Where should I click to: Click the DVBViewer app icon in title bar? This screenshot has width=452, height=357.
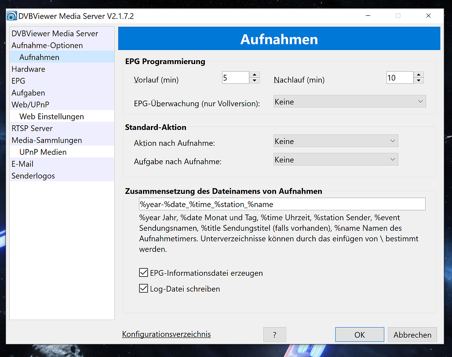click(11, 16)
